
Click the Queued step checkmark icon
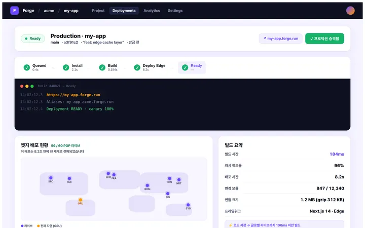pyautogui.click(x=27, y=67)
